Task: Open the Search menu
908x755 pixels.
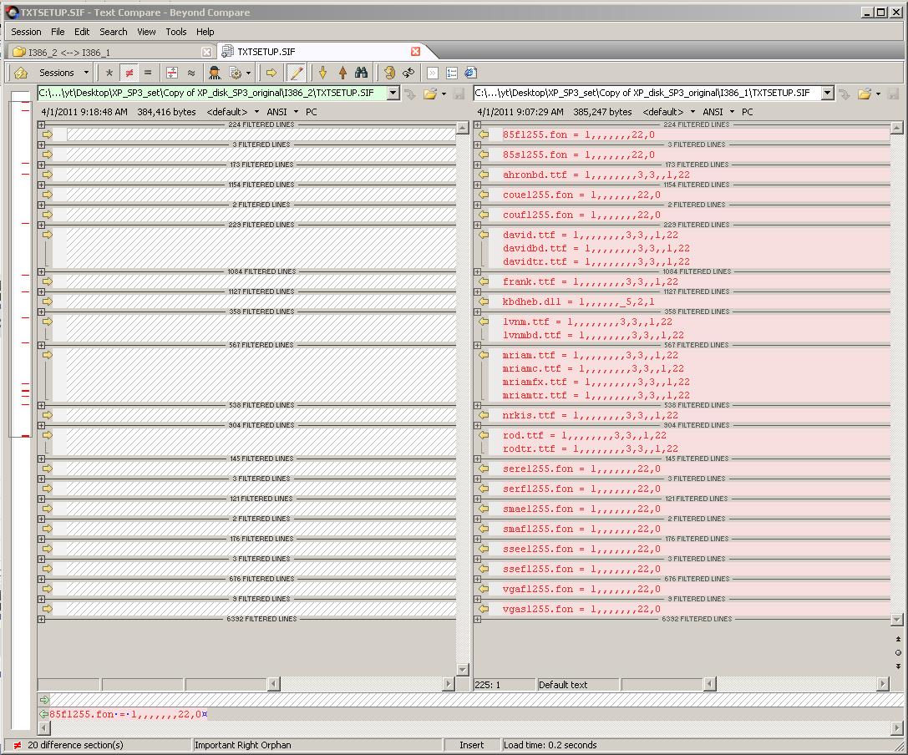Action: pos(113,32)
